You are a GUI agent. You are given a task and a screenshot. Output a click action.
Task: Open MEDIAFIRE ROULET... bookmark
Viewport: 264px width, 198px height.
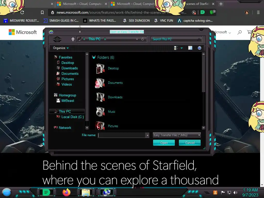click(x=21, y=21)
